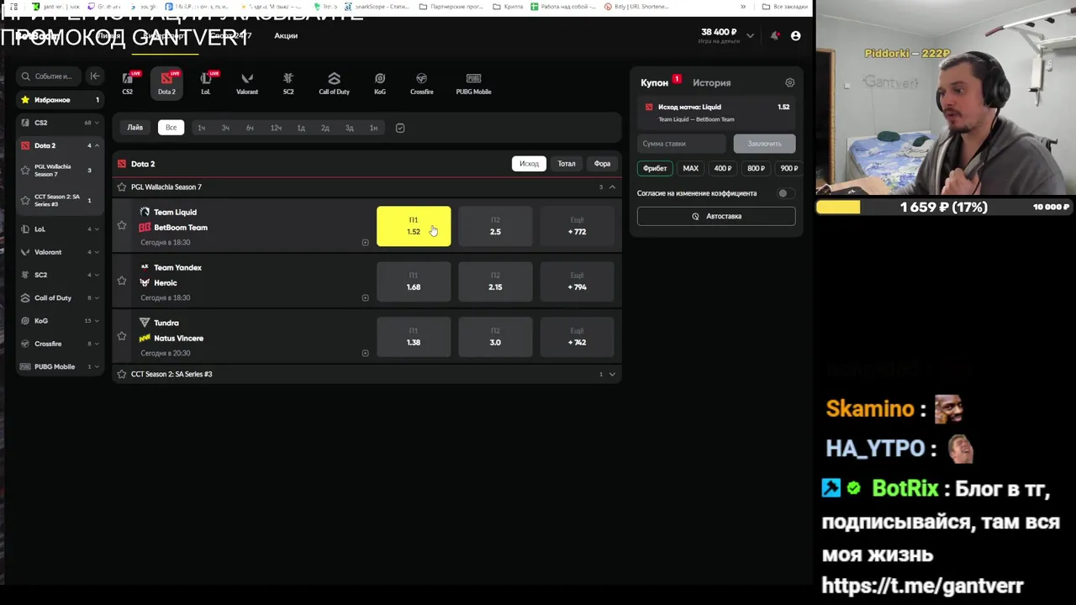Click the event search field
The height and width of the screenshot is (605, 1076).
coord(51,76)
